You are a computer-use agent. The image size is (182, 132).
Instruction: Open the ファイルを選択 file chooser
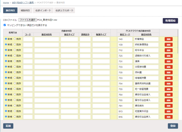pos(28,20)
